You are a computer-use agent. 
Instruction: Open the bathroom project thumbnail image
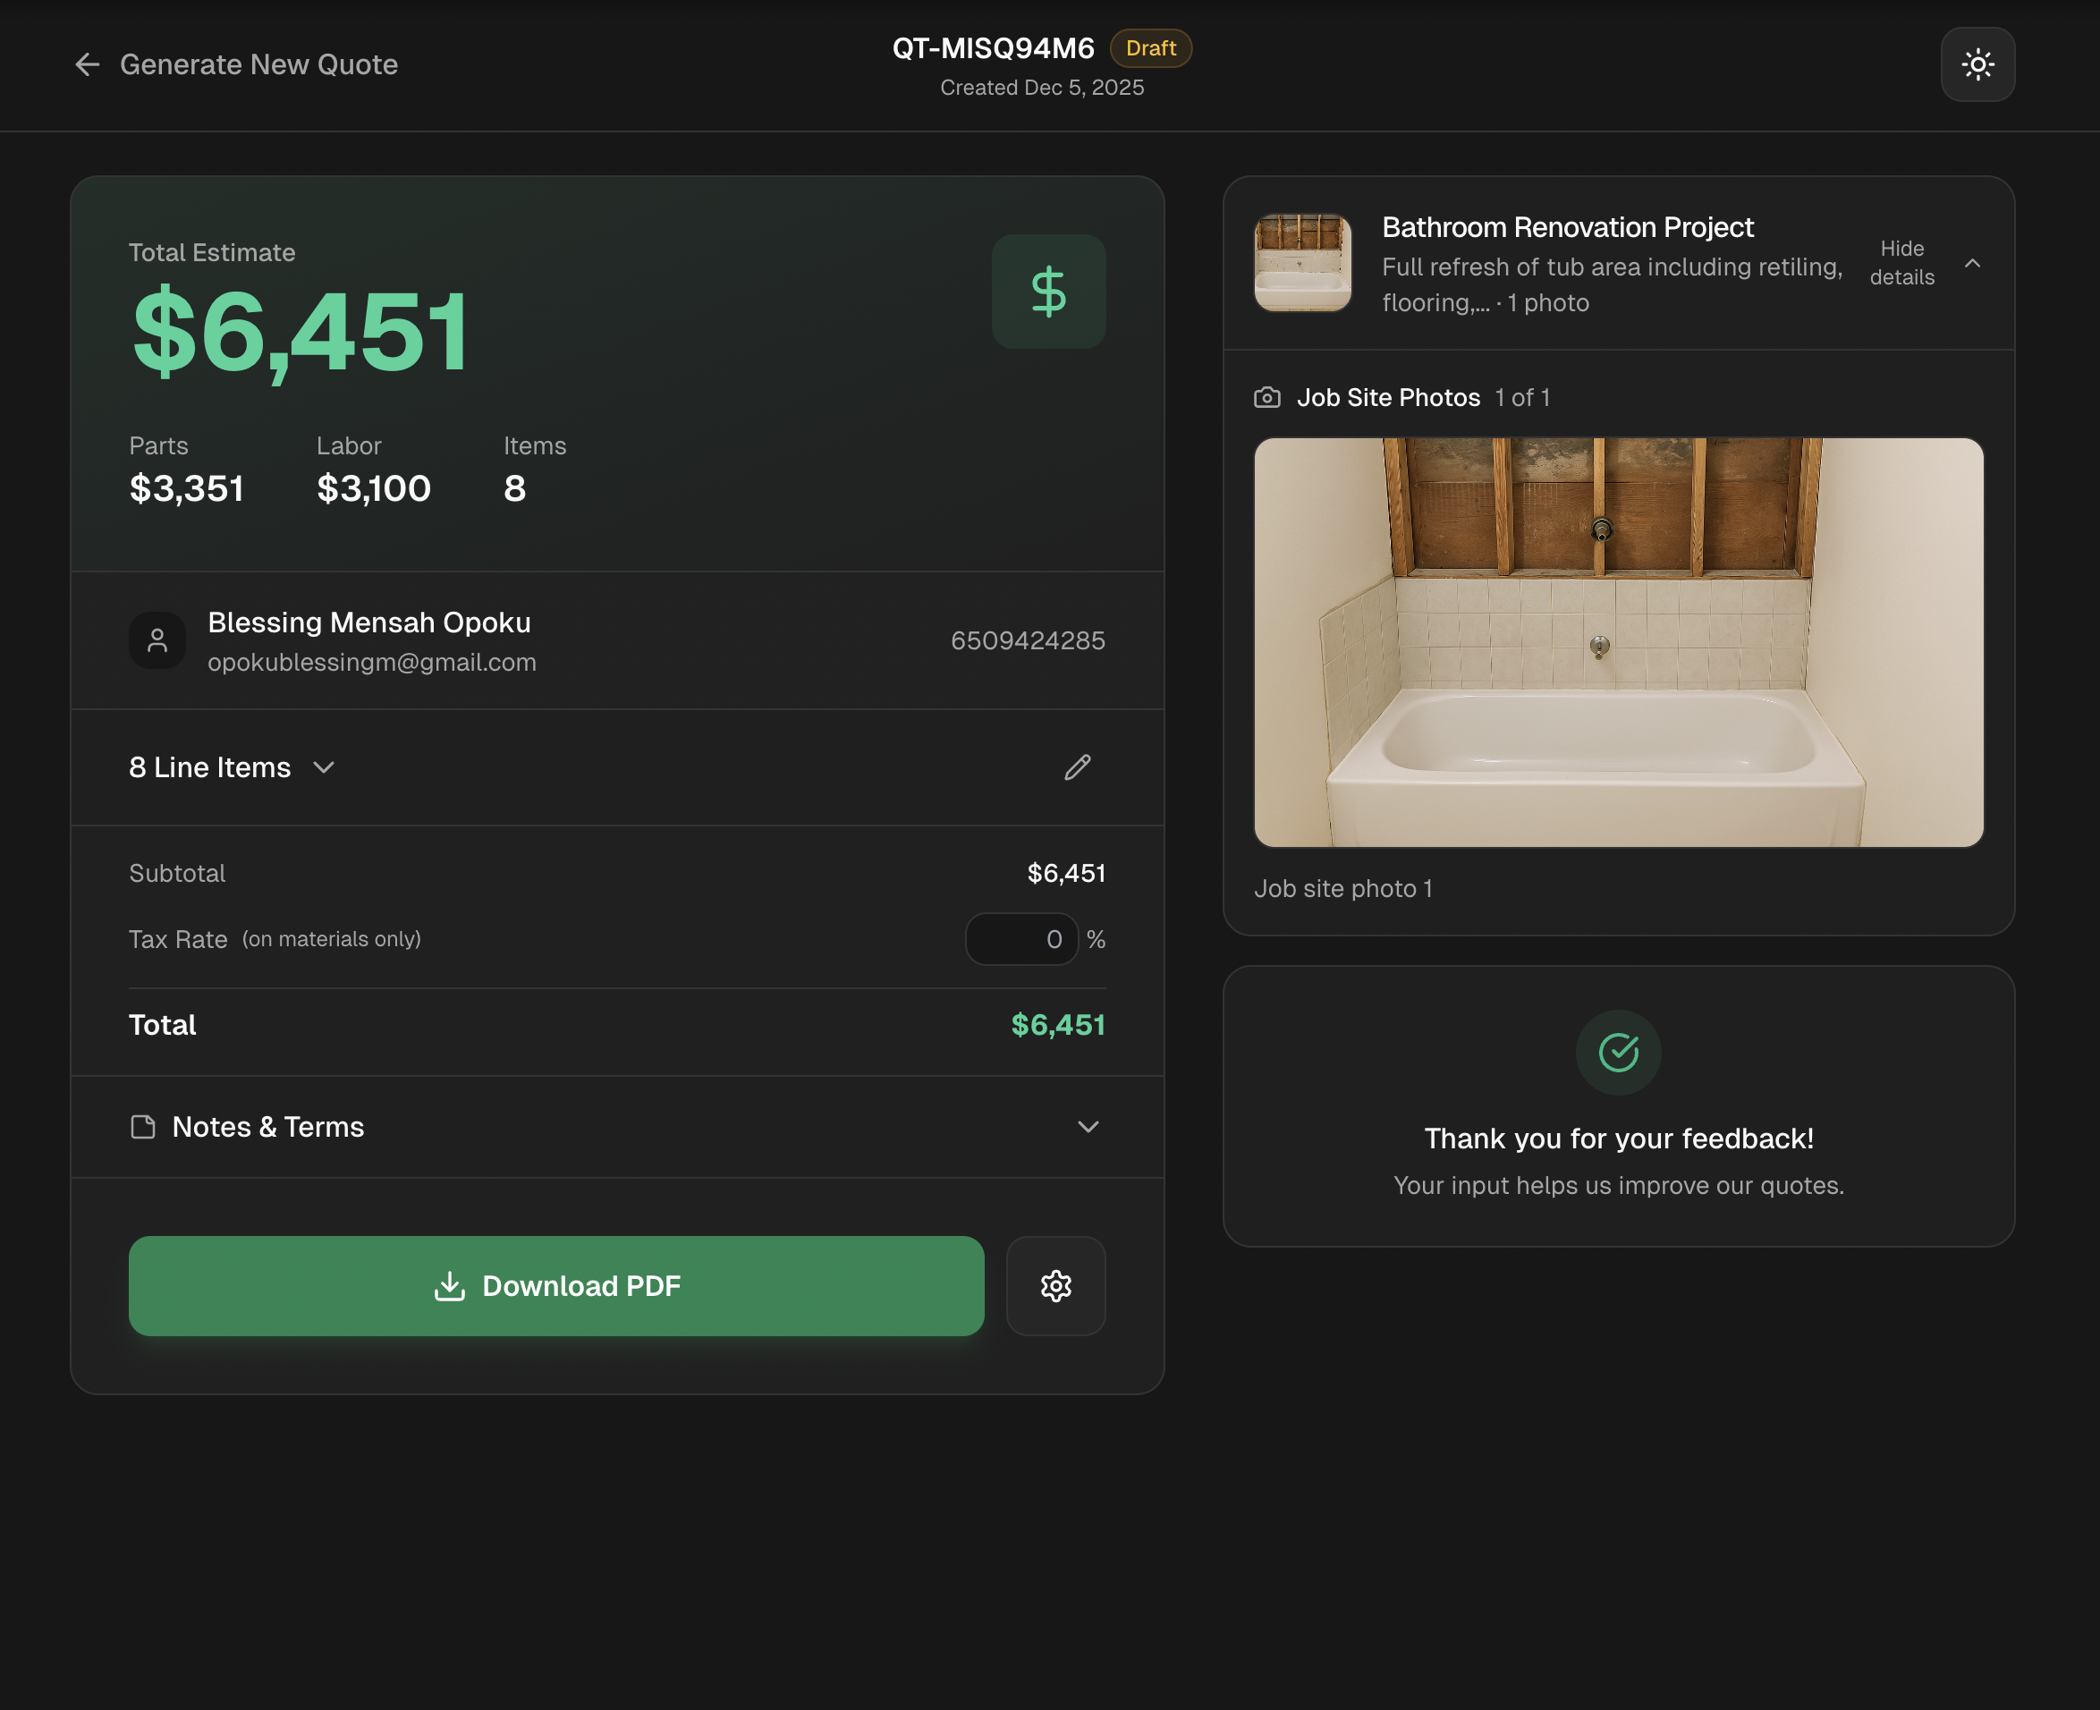[x=1302, y=263]
